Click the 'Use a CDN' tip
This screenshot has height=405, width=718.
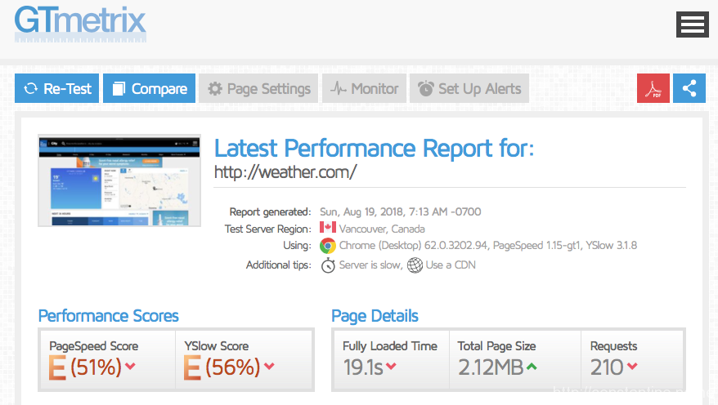click(x=451, y=265)
